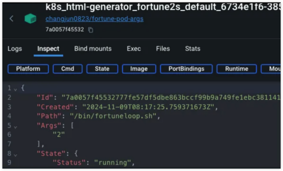Click the container name title text

tap(163, 7)
